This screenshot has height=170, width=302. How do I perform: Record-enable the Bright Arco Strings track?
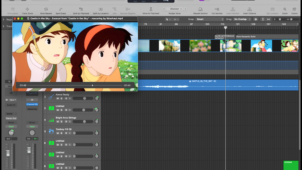(x=66, y=122)
